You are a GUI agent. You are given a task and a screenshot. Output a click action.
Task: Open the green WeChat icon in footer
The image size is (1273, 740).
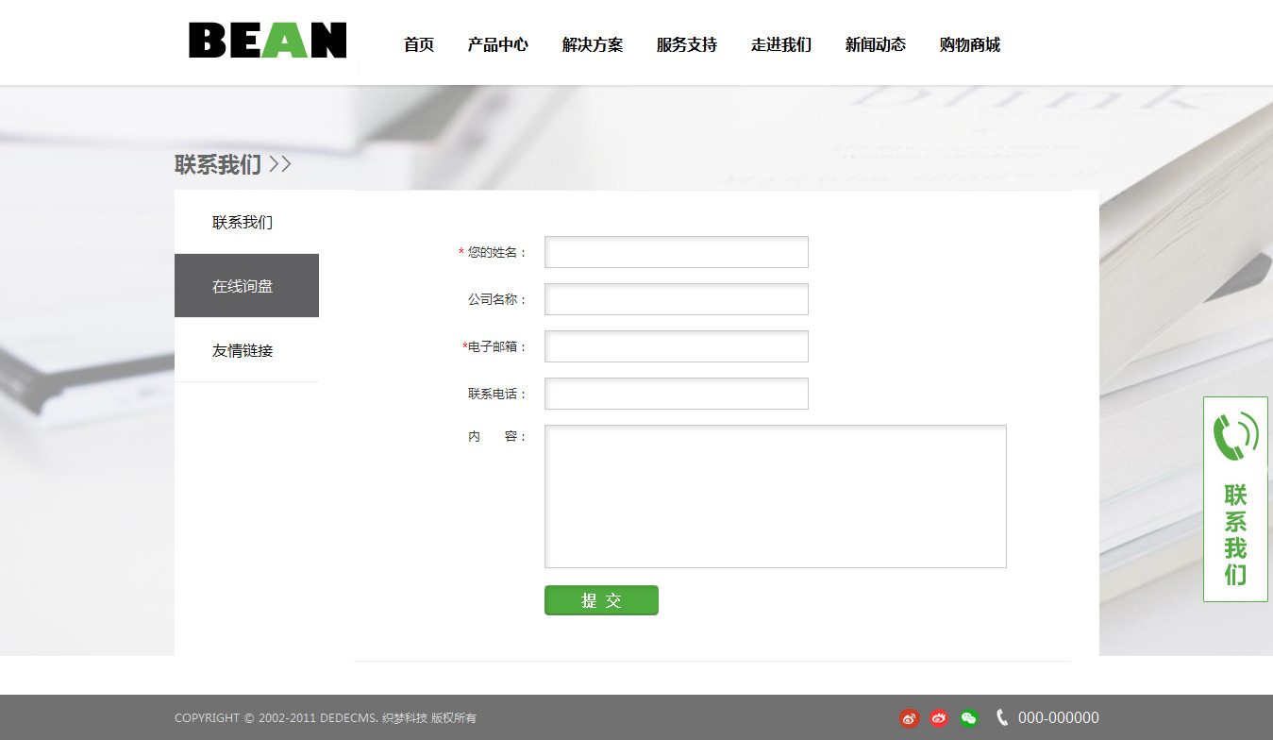(x=969, y=718)
